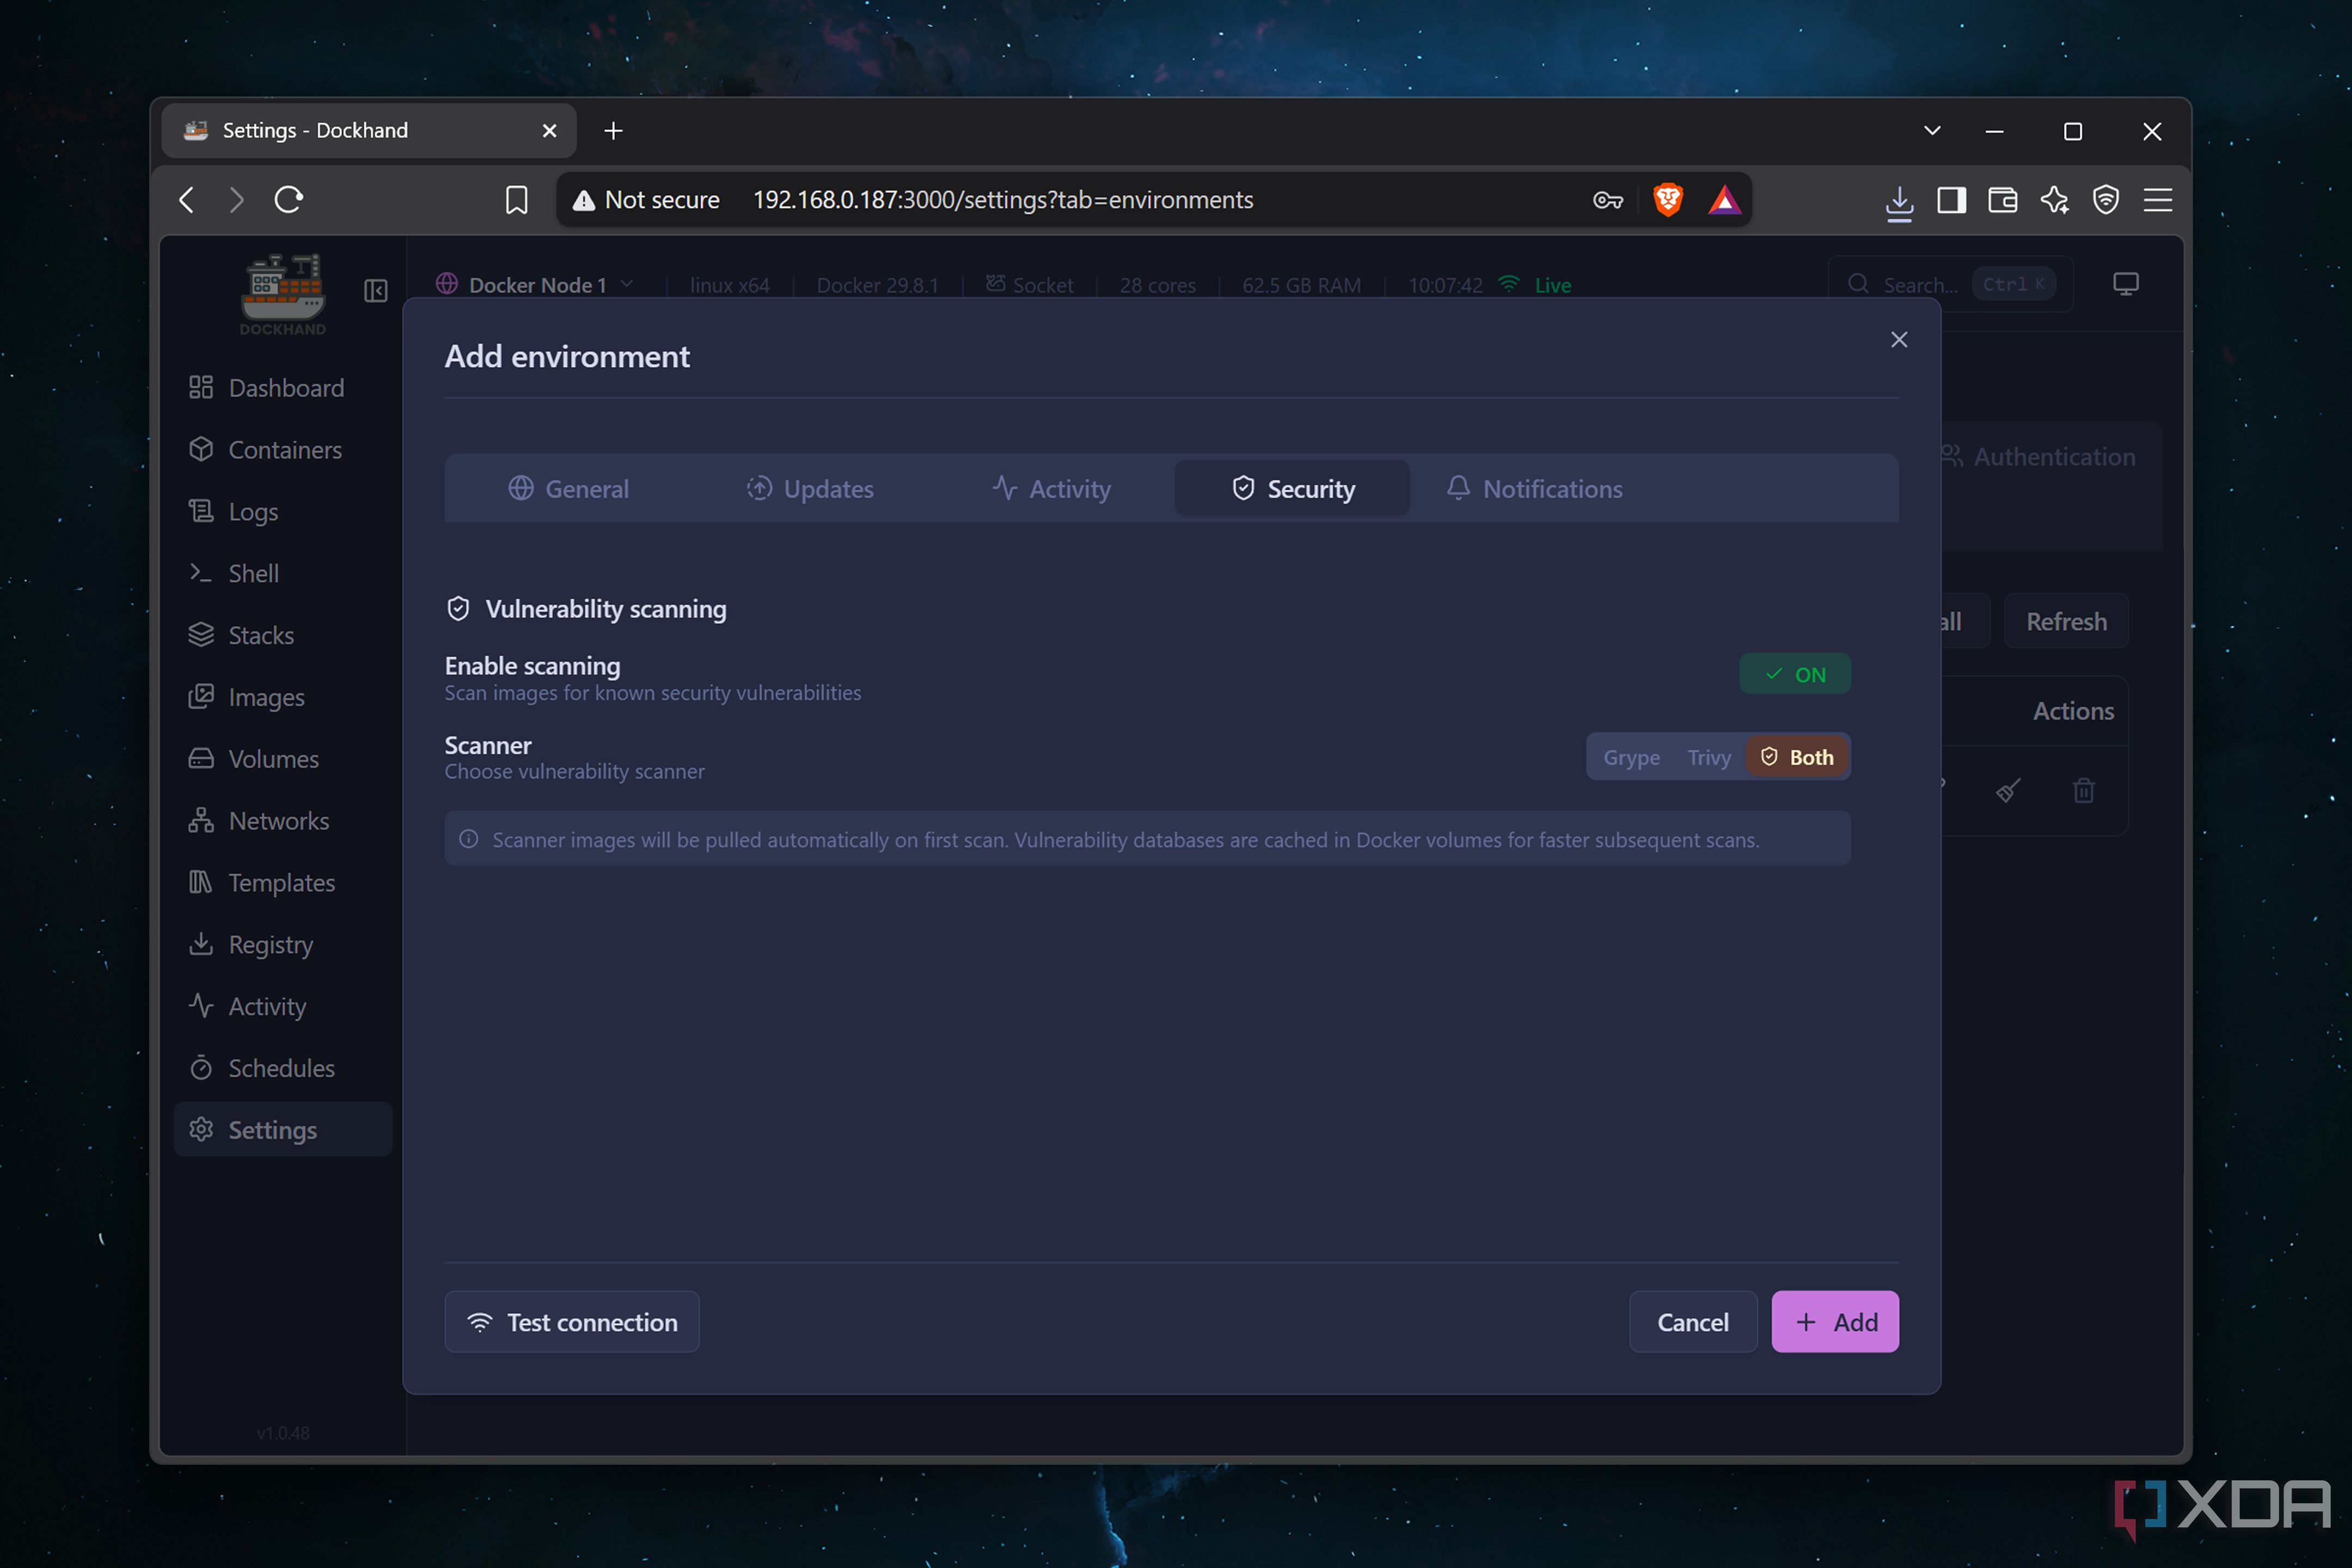Turn off Enable scanning toggle
Image resolution: width=2352 pixels, height=1568 pixels.
(x=1794, y=674)
